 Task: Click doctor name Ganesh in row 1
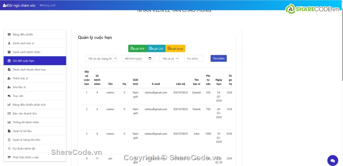click(x=196, y=93)
